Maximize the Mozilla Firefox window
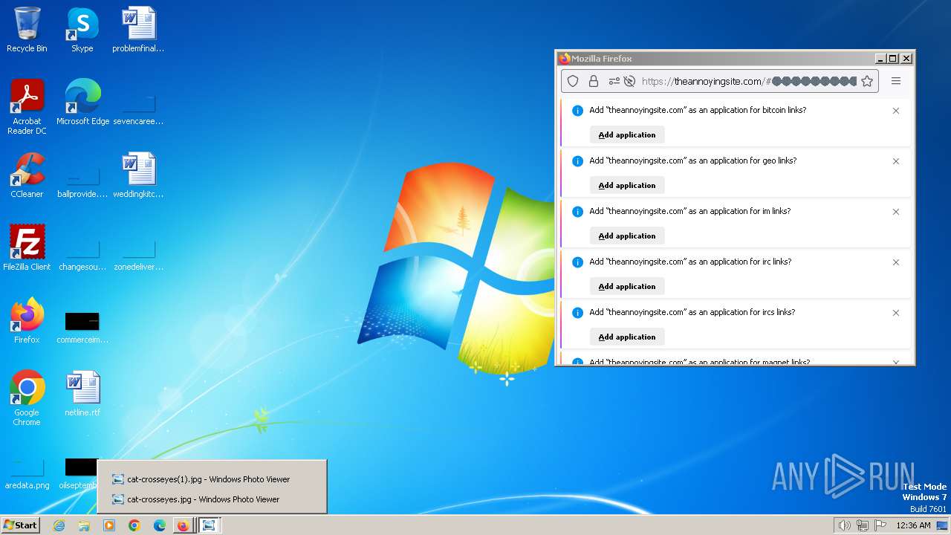The width and height of the screenshot is (951, 535). click(x=894, y=59)
